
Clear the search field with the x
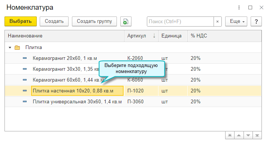[x=218, y=21]
